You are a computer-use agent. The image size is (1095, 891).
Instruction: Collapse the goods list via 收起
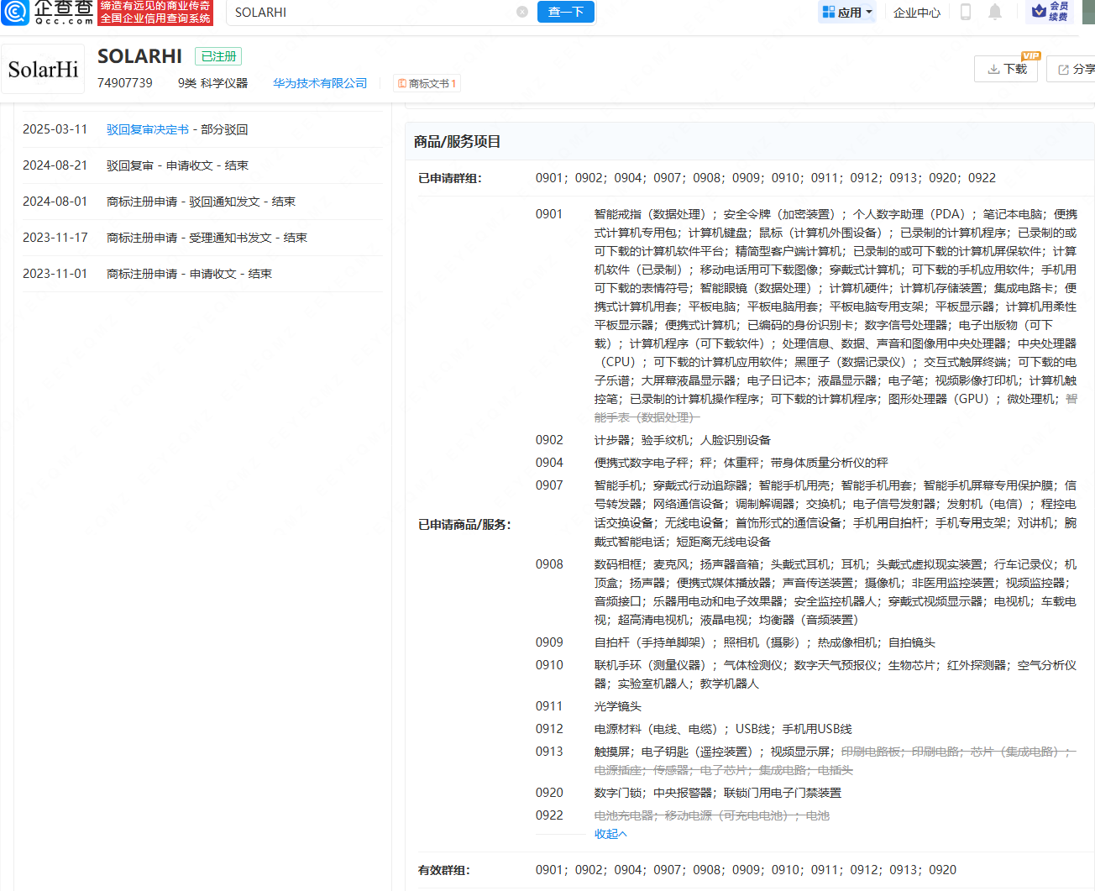[610, 833]
